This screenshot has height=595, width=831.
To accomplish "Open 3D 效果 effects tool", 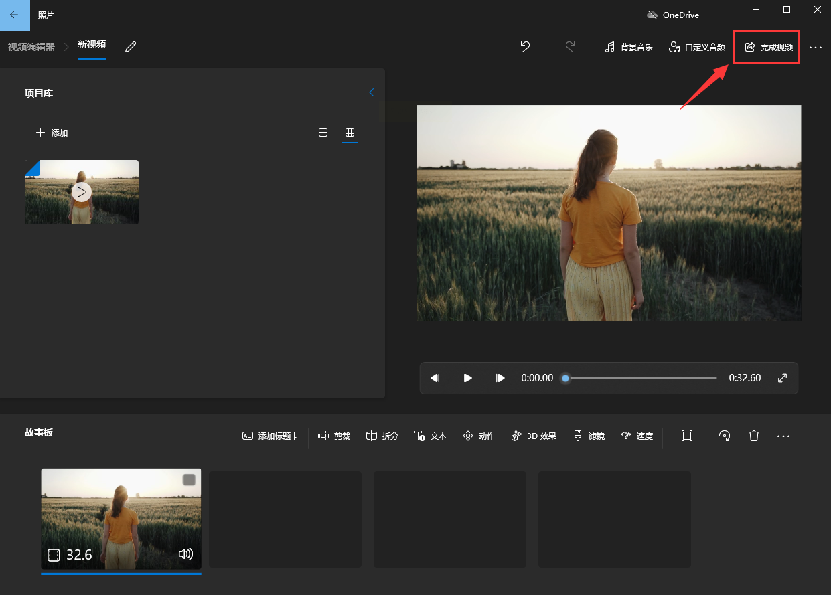I will pyautogui.click(x=534, y=436).
